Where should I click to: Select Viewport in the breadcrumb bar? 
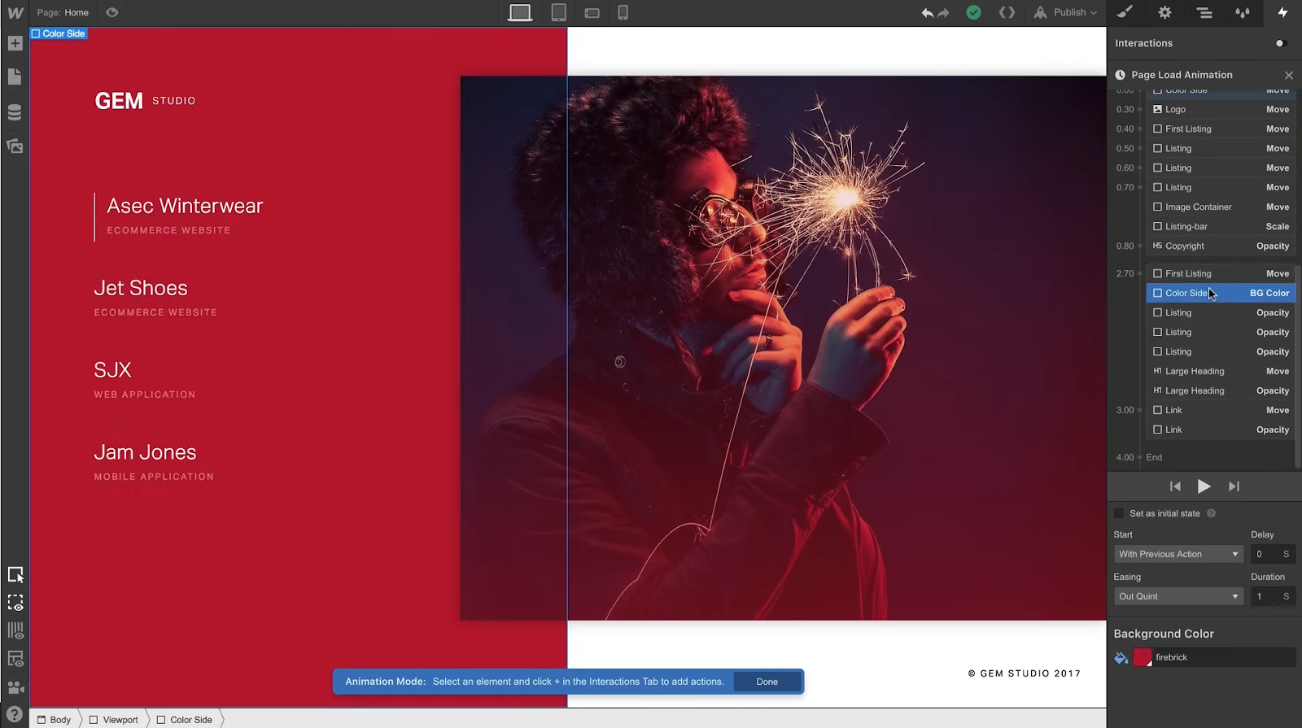coord(113,720)
